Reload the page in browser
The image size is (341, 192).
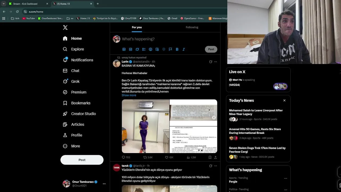[17, 12]
